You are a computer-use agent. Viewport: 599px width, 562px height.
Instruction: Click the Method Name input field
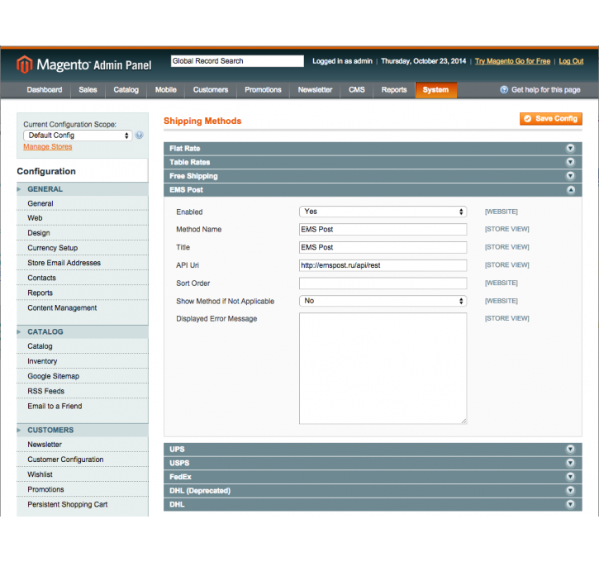coord(383,229)
